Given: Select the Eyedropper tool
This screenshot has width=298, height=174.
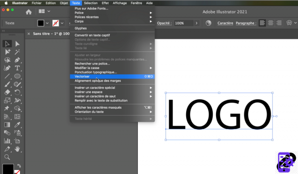Looking at the screenshot, I should click(17, 125).
